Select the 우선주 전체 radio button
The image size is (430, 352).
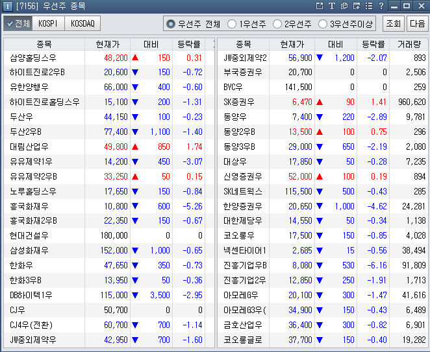(171, 24)
